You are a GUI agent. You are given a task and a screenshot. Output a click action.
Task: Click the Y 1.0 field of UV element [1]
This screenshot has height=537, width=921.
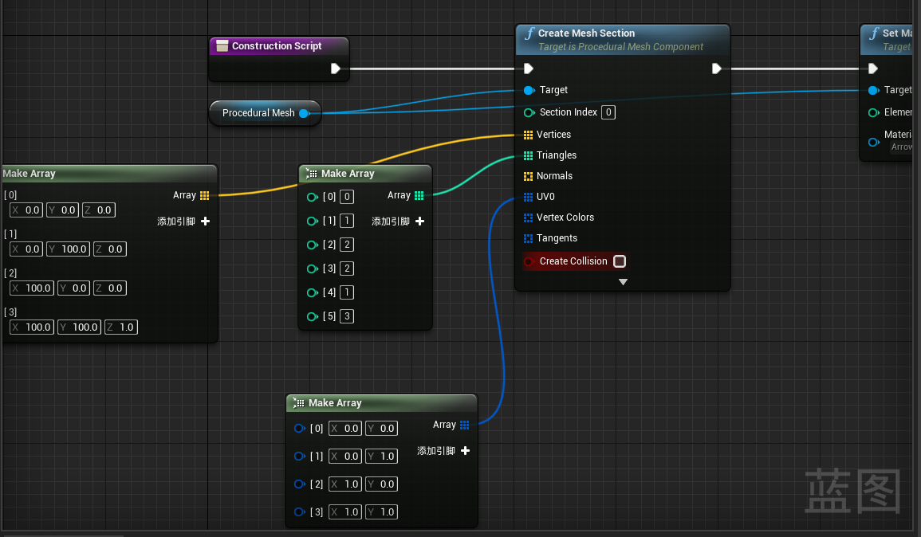[381, 456]
